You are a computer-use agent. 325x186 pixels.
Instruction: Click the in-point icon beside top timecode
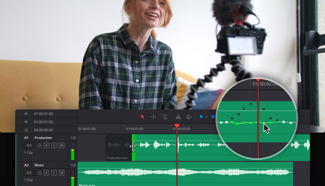(x=26, y=114)
